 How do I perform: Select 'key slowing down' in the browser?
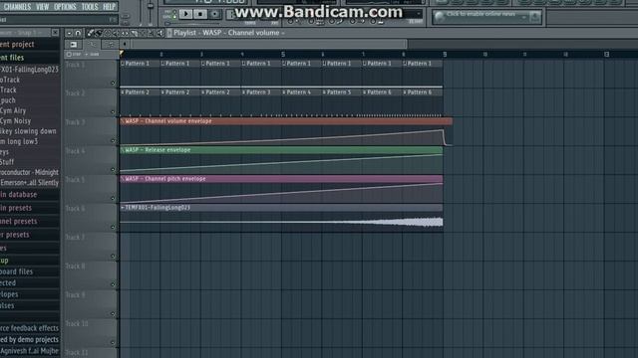pyautogui.click(x=30, y=131)
